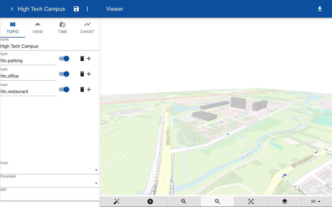This screenshot has width=332, height=207.
Task: Expand the Form dropdown
Action: [x=50, y=170]
